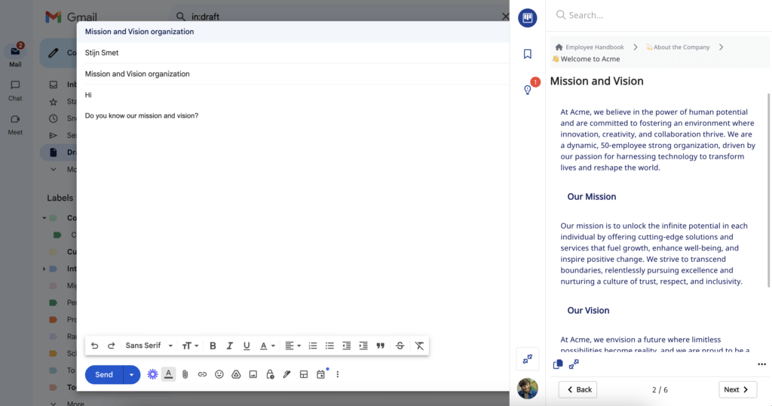772x406 pixels.
Task: Open the text color picker
Action: pos(267,346)
